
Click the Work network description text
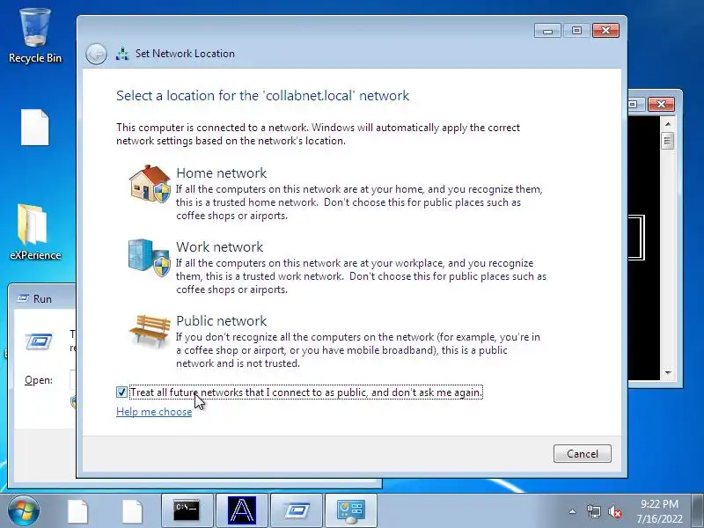pyautogui.click(x=362, y=276)
